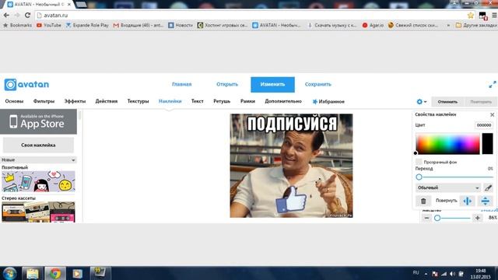Image resolution: width=498 pixels, height=280 pixels.
Task: Open the Эффекты menu
Action: (75, 101)
